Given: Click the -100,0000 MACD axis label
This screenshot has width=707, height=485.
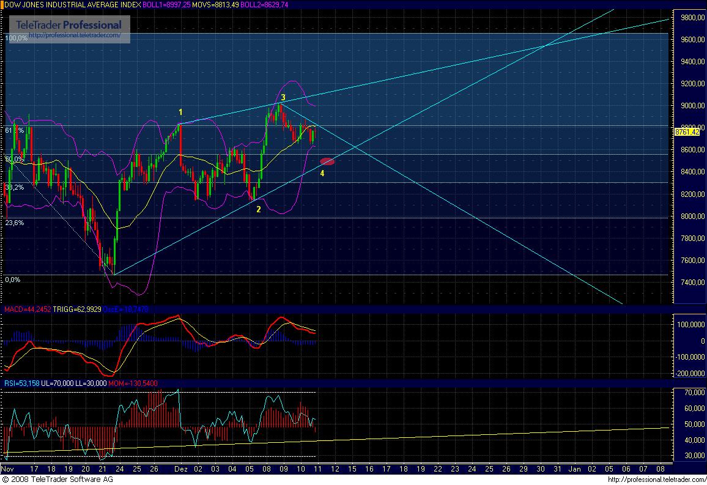Looking at the screenshot, I should pos(690,357).
